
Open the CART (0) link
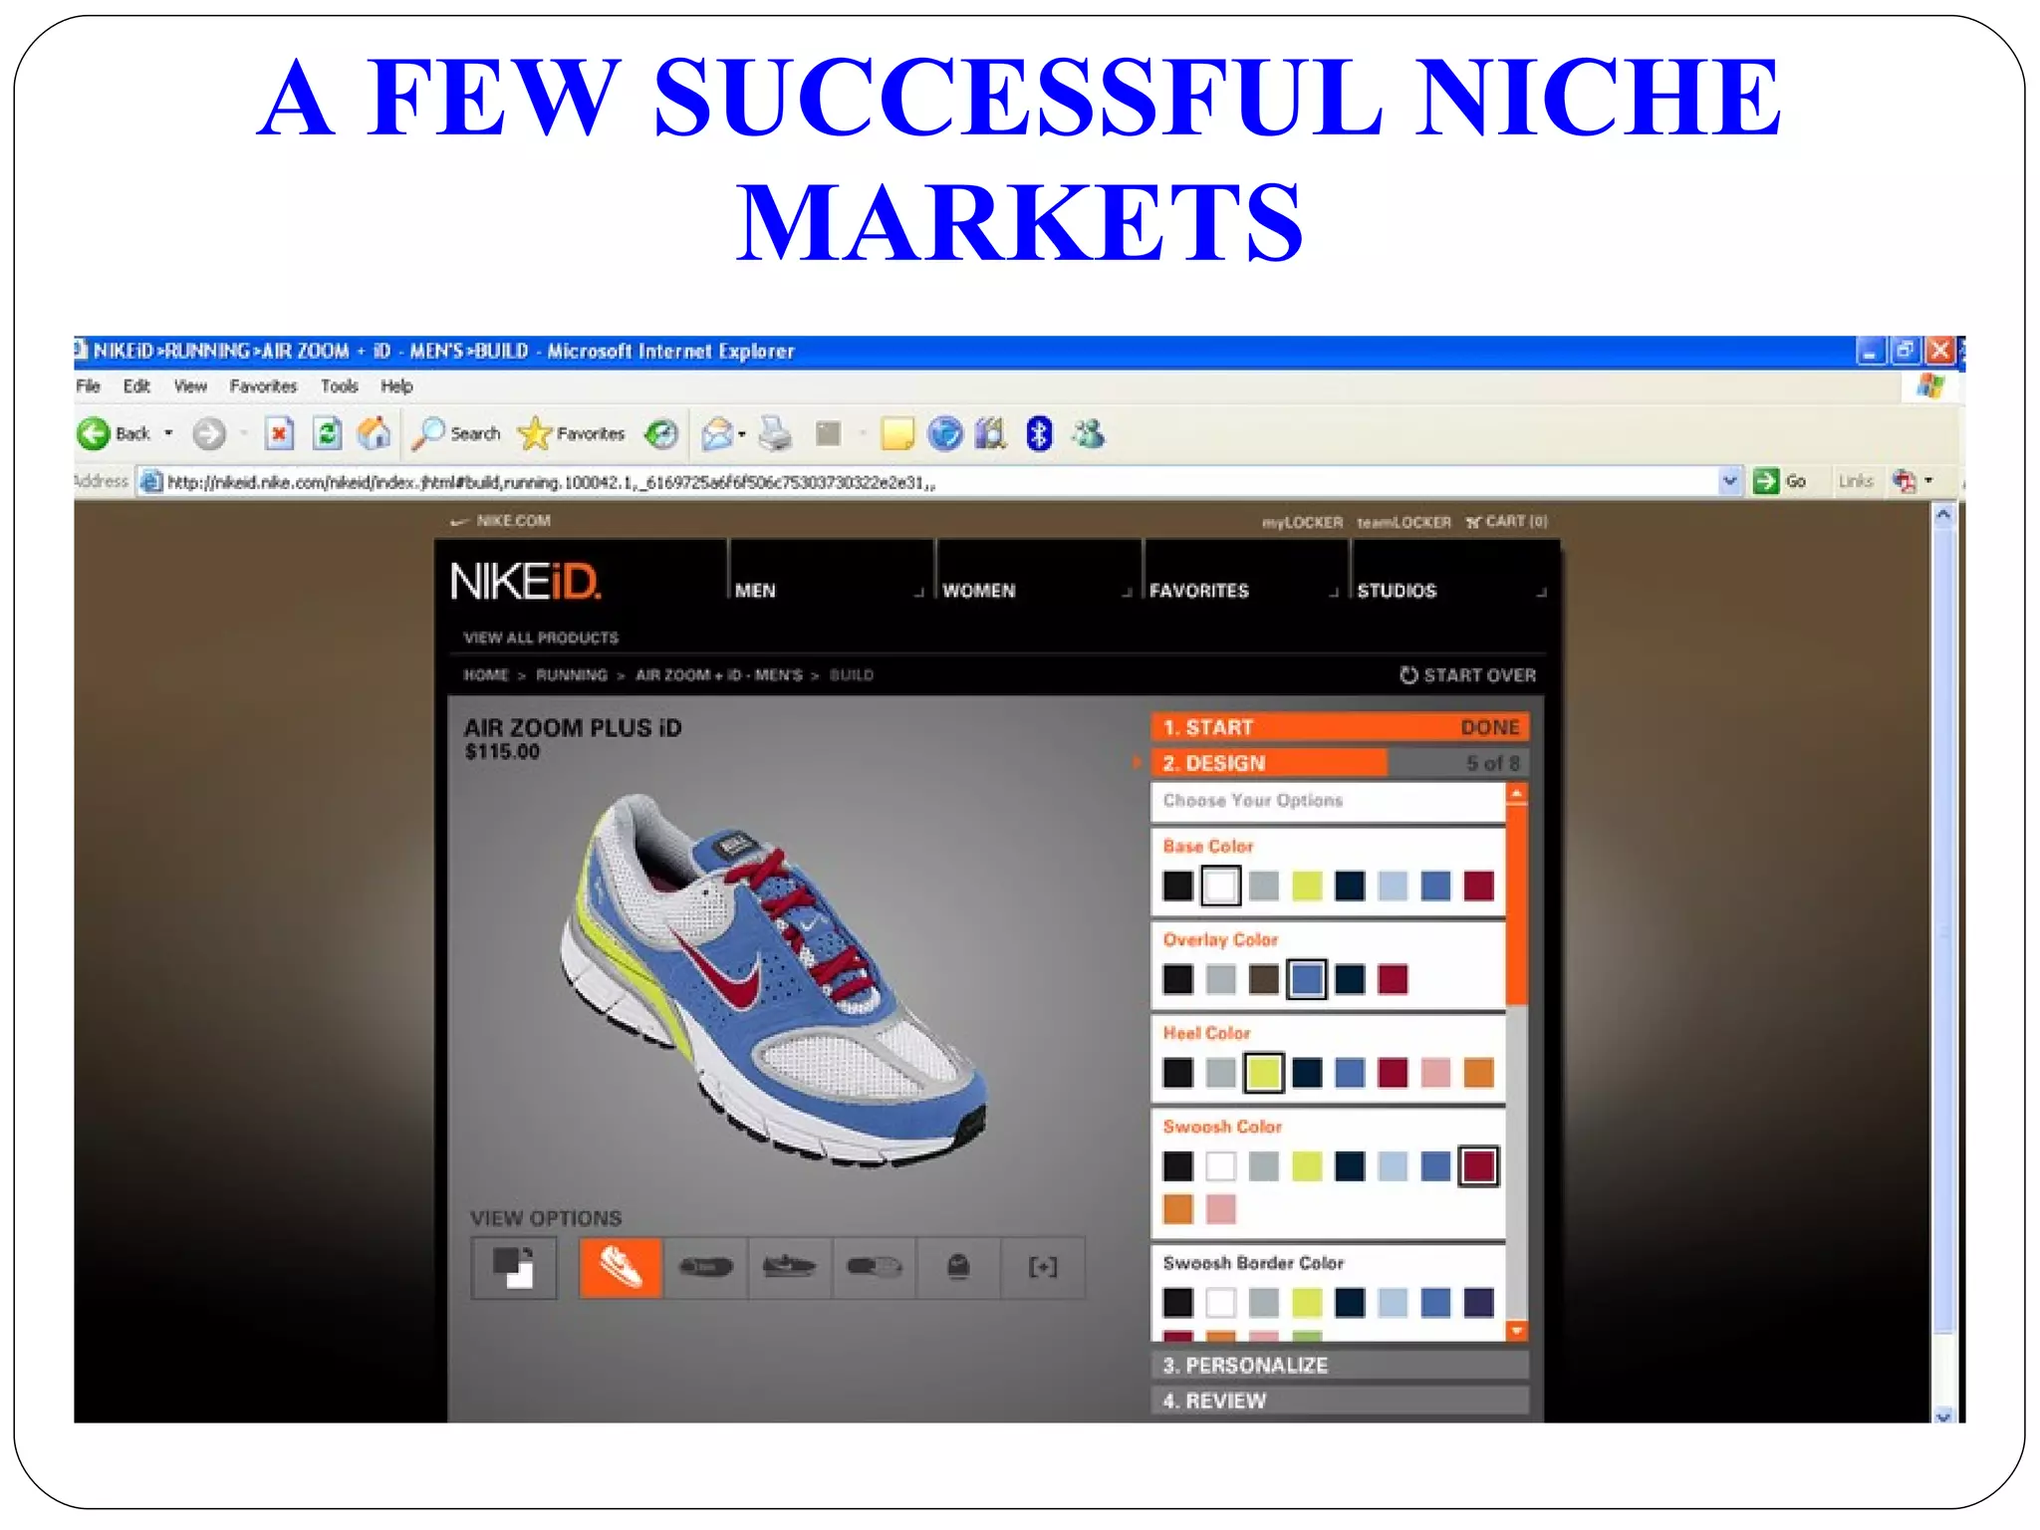pos(1506,521)
